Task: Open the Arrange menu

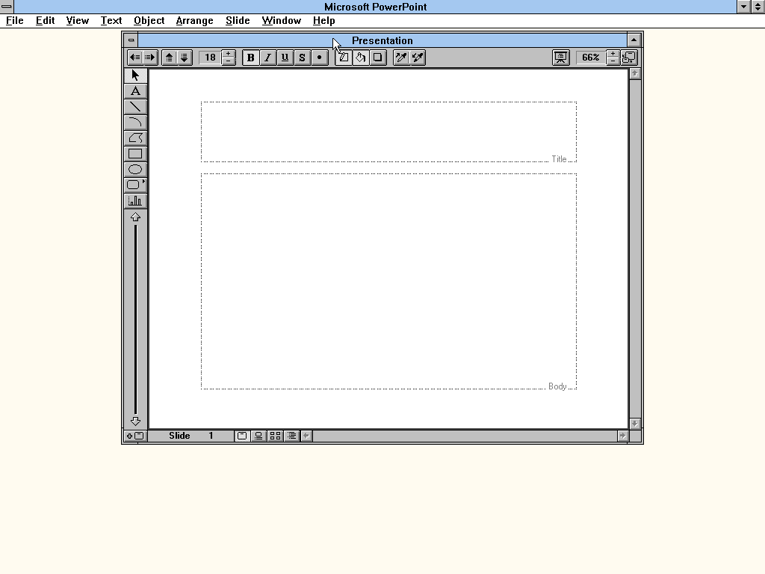Action: [195, 20]
